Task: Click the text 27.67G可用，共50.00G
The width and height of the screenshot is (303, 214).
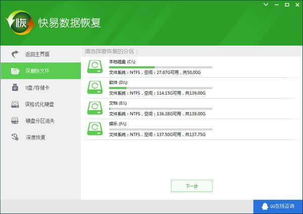Action: click(179, 72)
